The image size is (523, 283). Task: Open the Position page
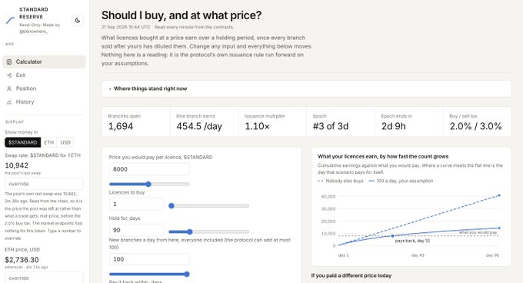pos(44,88)
